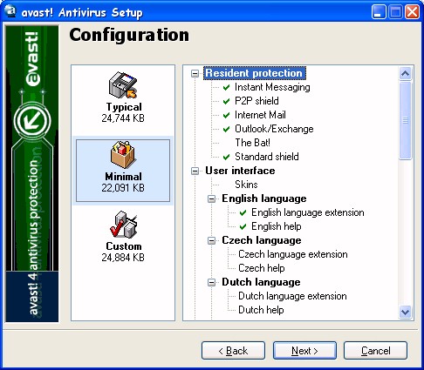This screenshot has width=424, height=370.
Task: Toggle the Standard shield checkmark
Action: [x=226, y=157]
